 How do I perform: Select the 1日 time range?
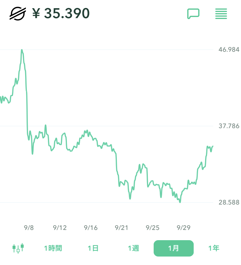(93, 248)
